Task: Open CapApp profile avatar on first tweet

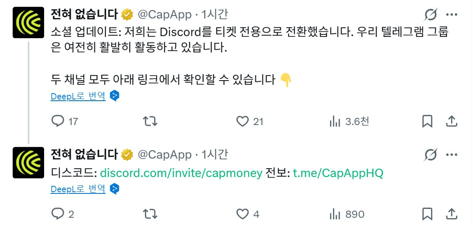Action: coord(28,22)
